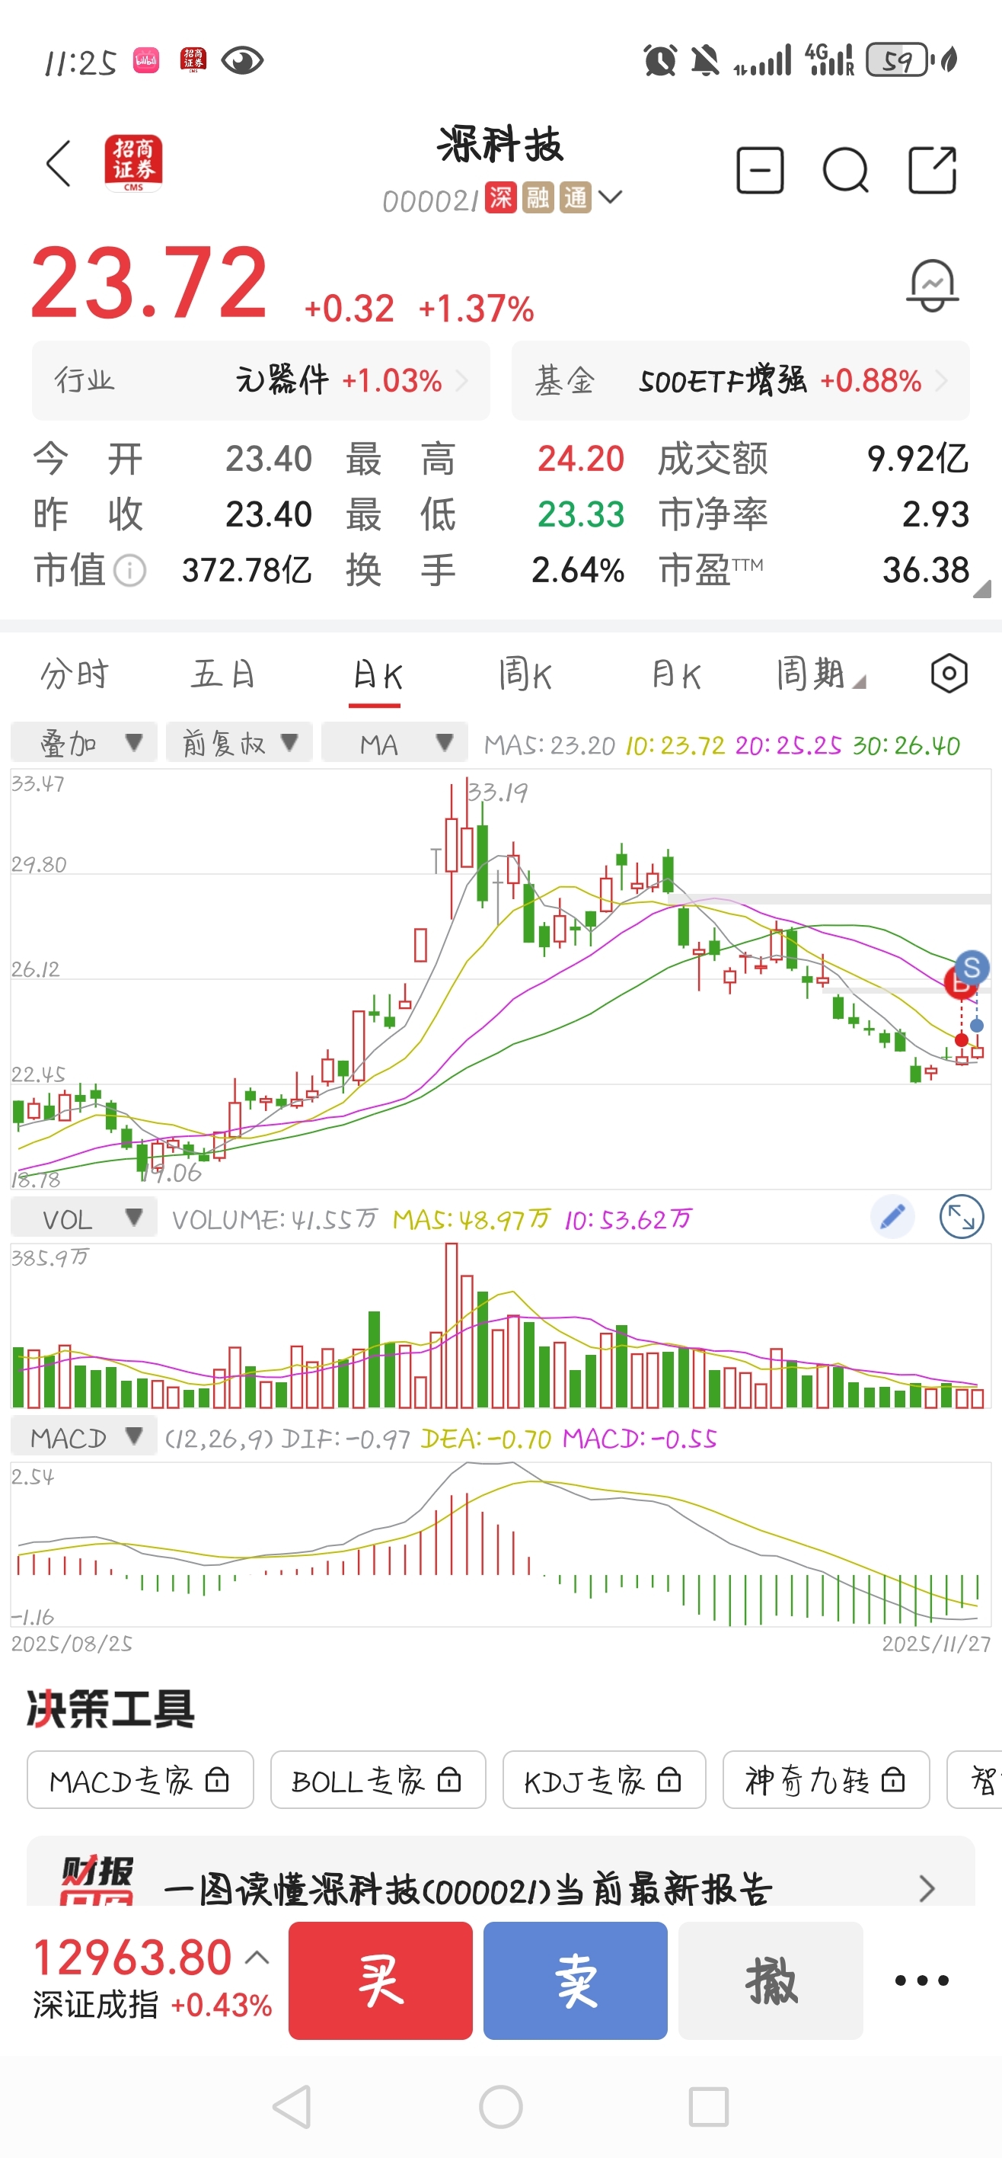Switch to 月K tab
This screenshot has height=2158, width=1002.
675,674
